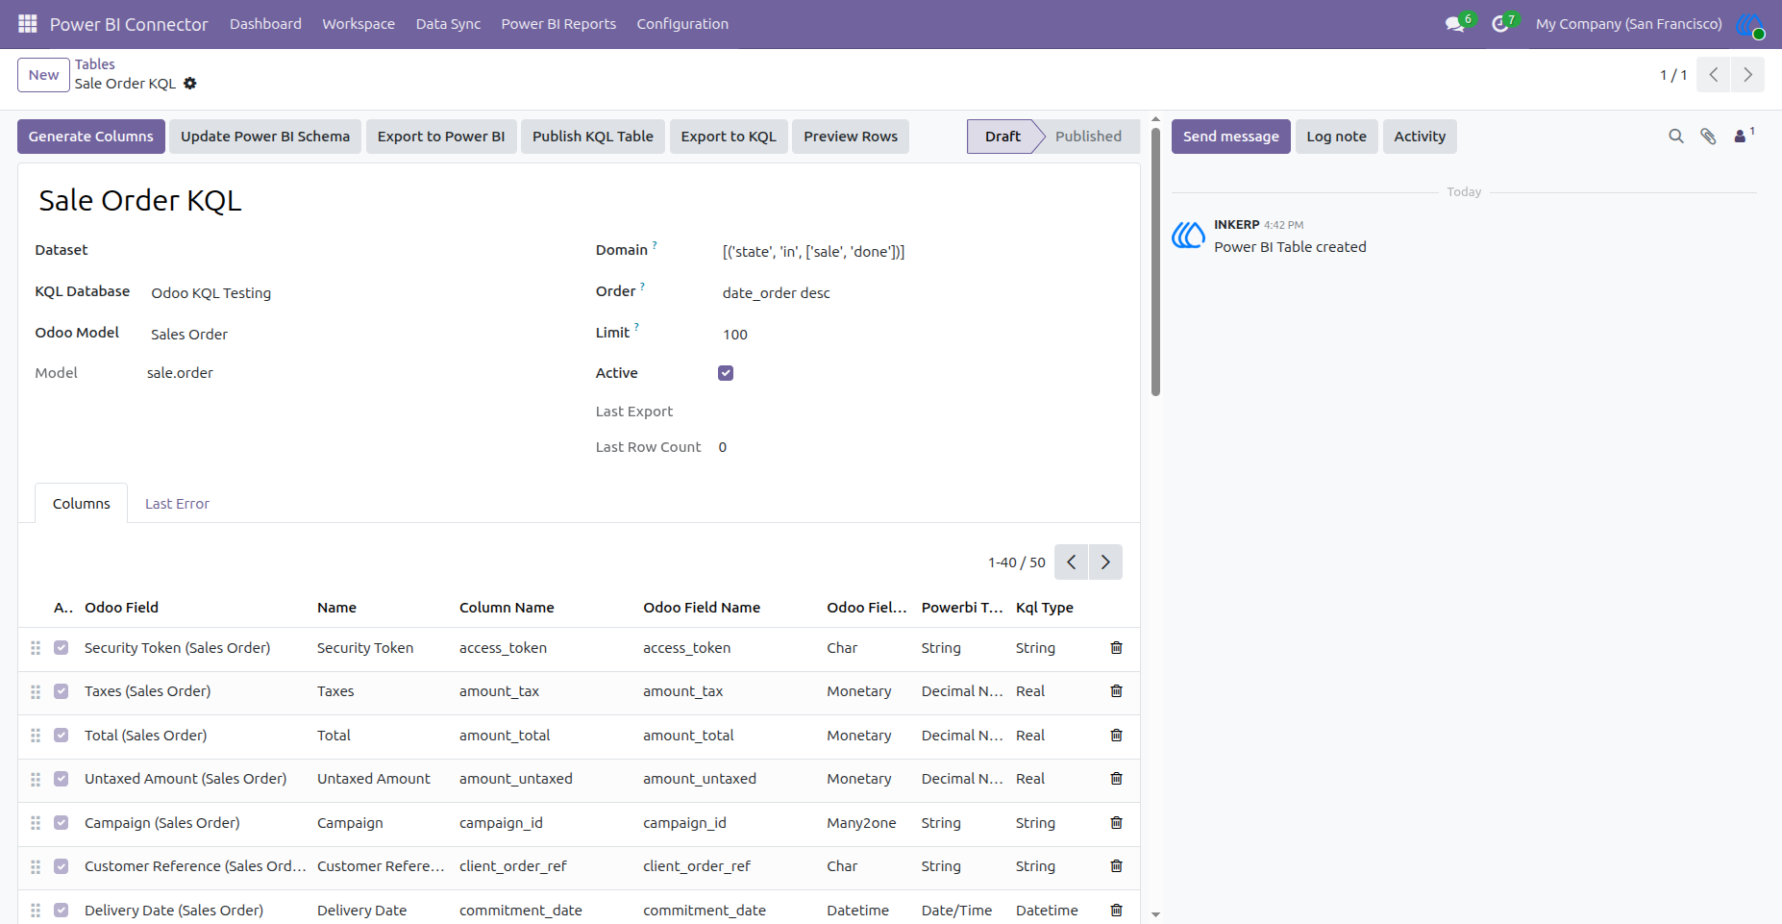Open the Configuration menu
The height and width of the screenshot is (924, 1782).
point(682,24)
